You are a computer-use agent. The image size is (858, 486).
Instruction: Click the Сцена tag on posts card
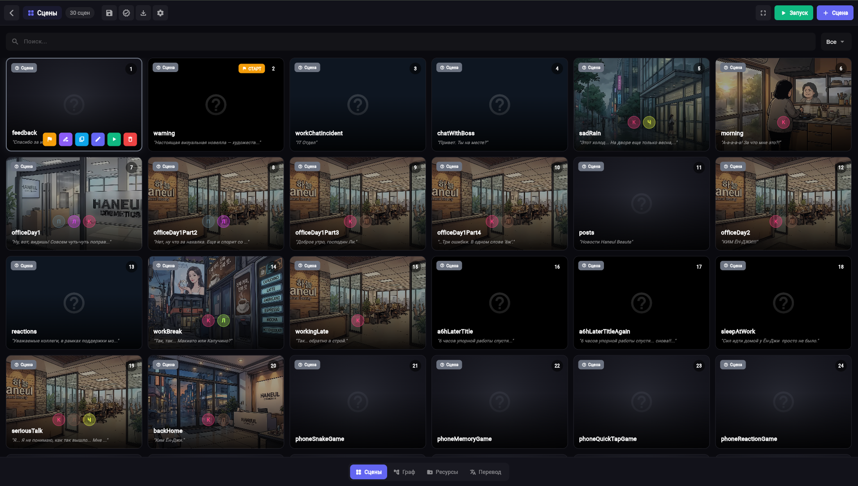(591, 166)
